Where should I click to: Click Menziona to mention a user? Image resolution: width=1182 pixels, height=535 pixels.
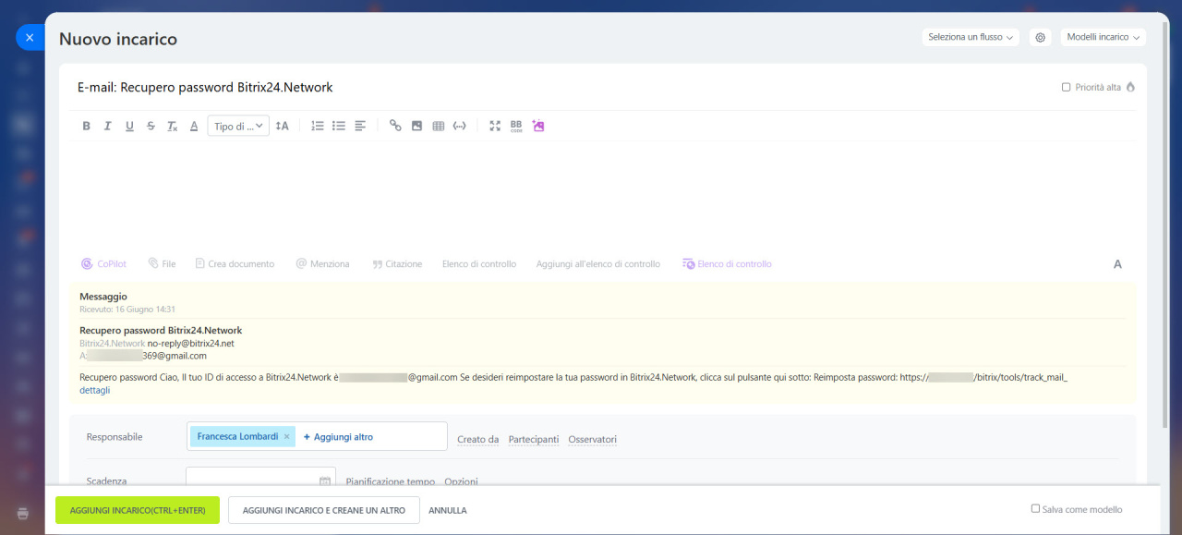[x=322, y=264]
